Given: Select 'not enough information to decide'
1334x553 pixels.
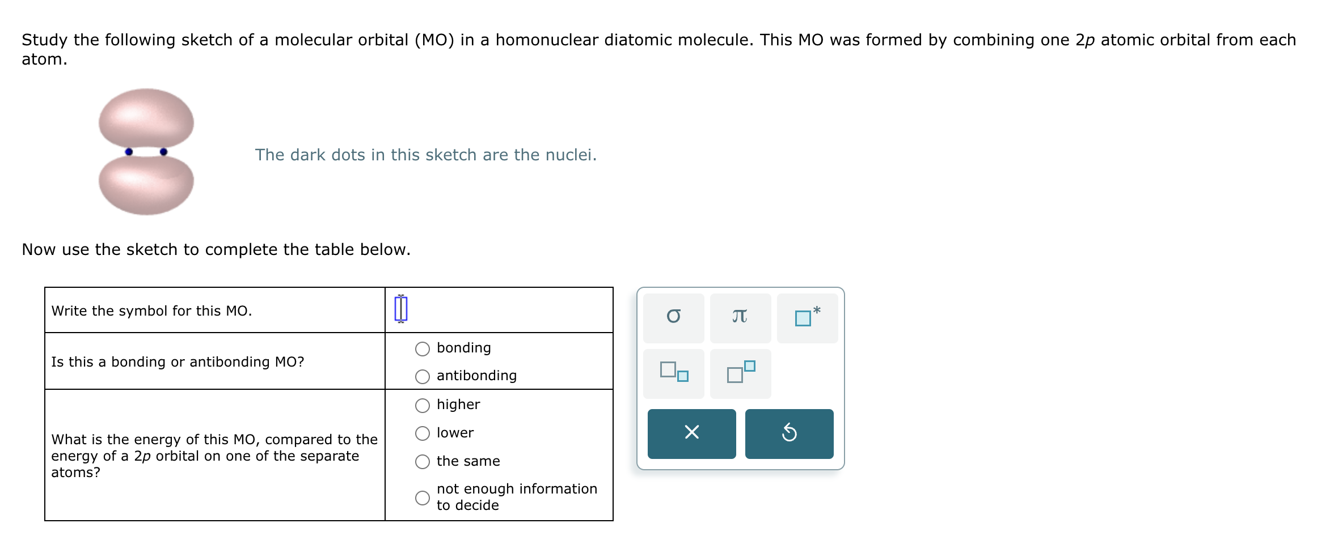Looking at the screenshot, I should click(422, 497).
